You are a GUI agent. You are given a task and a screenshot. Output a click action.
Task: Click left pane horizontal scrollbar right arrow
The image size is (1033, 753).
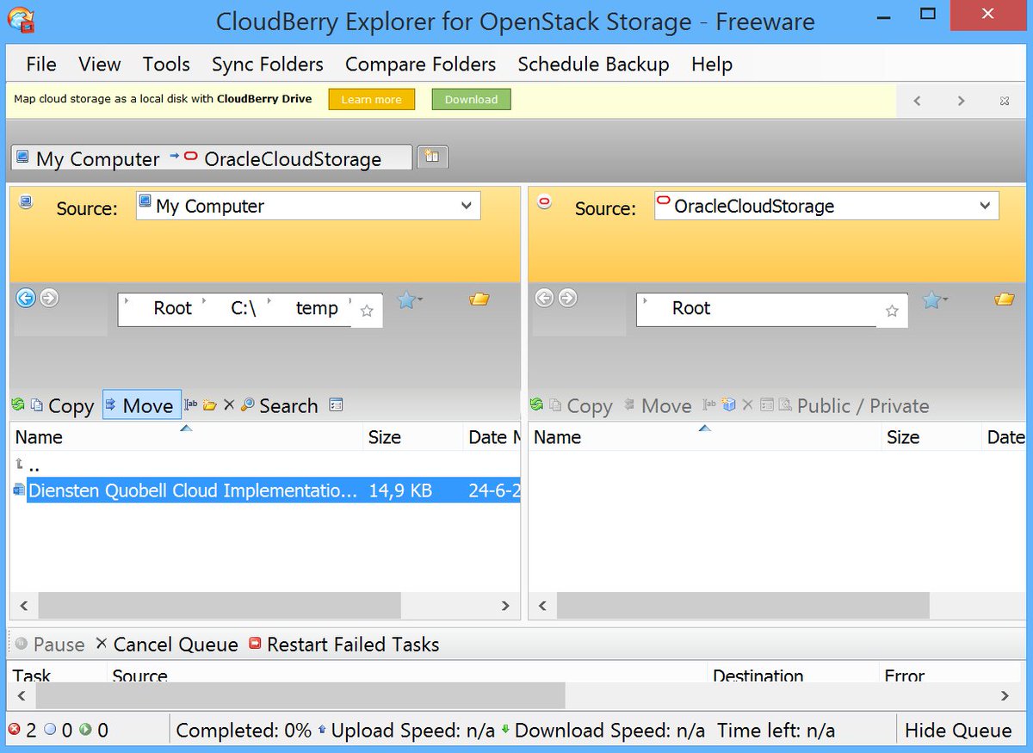(x=505, y=606)
